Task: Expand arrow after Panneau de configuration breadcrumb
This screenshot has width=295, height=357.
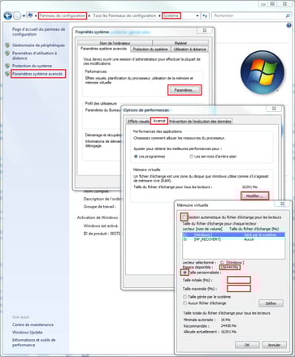Action: (x=89, y=16)
